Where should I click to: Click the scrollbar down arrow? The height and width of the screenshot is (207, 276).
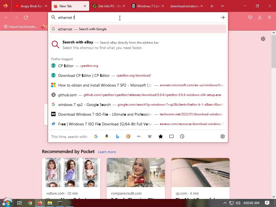tap(274, 196)
